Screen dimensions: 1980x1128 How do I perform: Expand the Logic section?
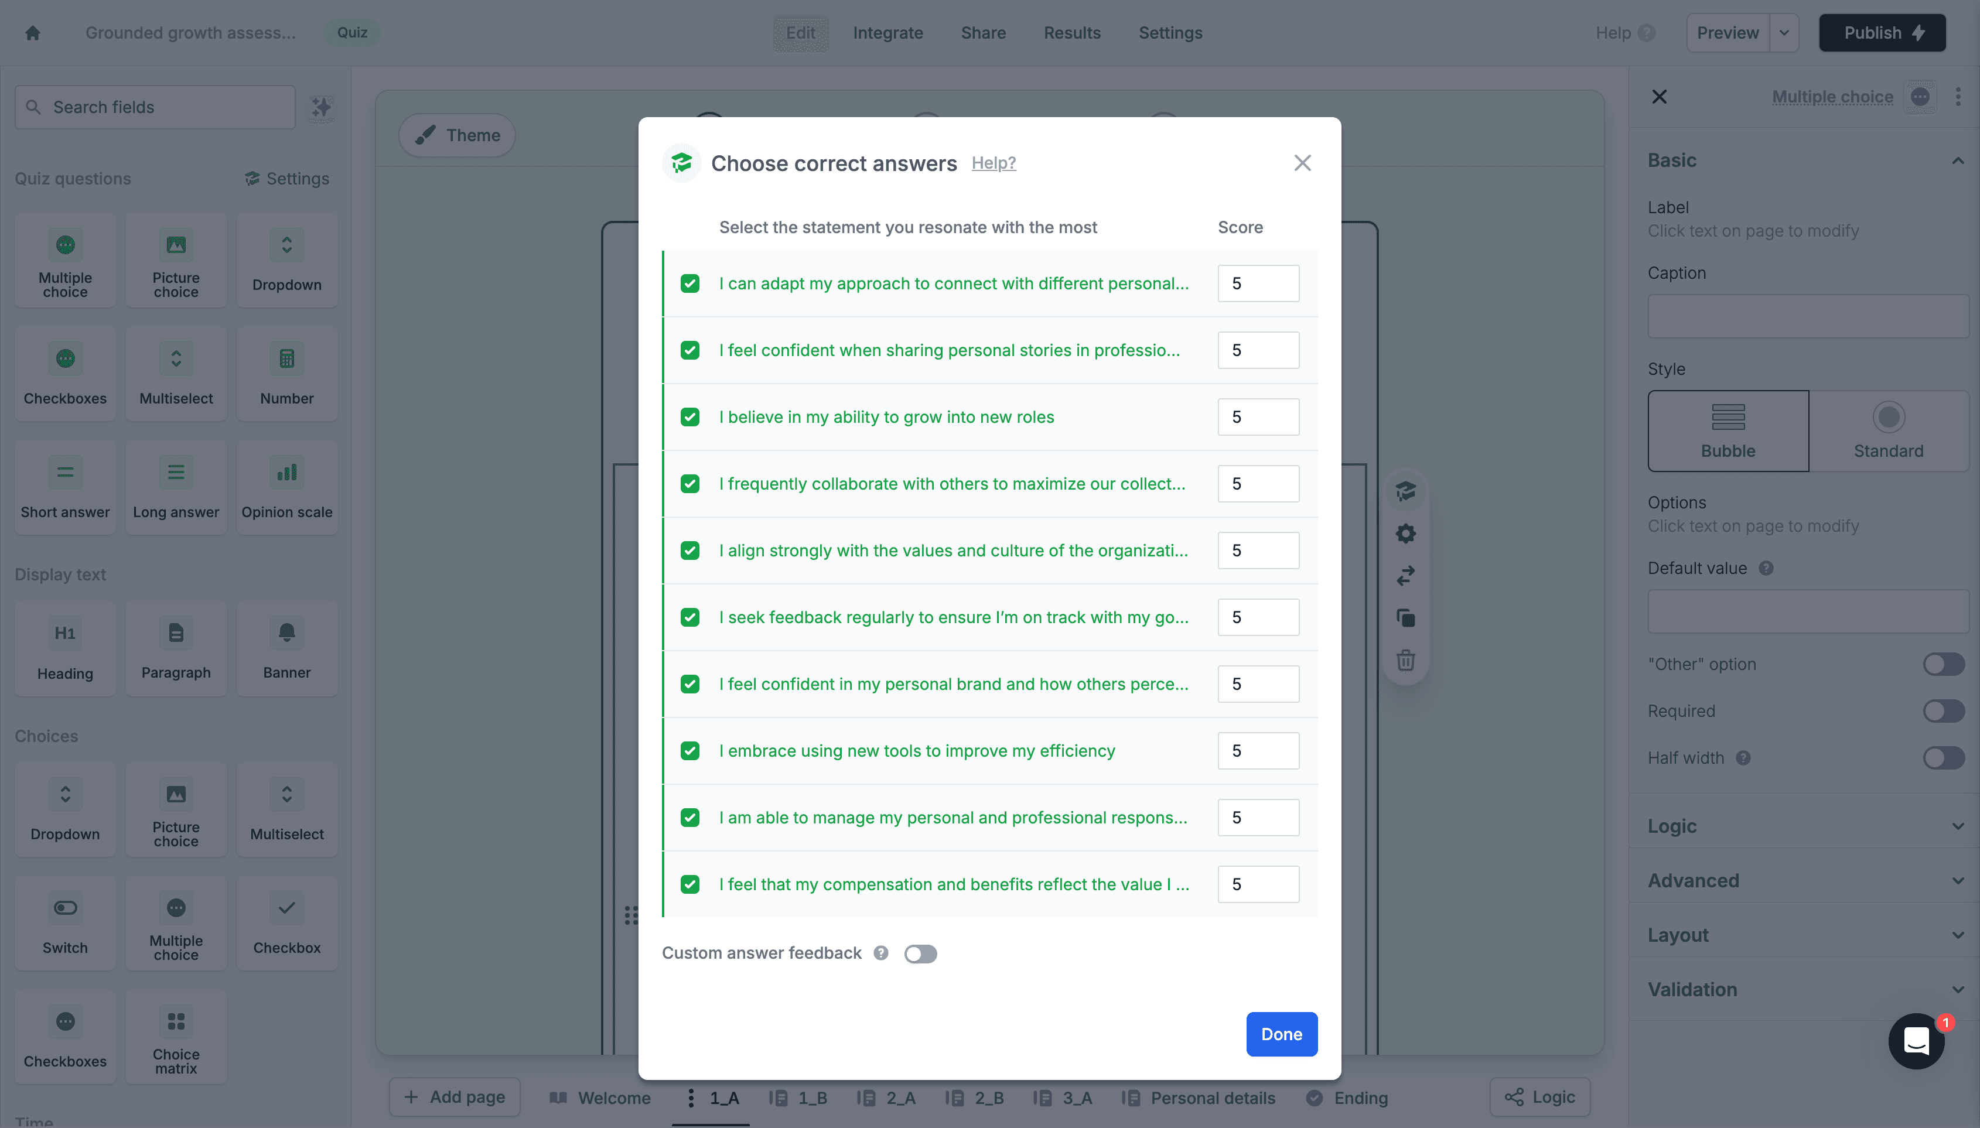(1805, 826)
